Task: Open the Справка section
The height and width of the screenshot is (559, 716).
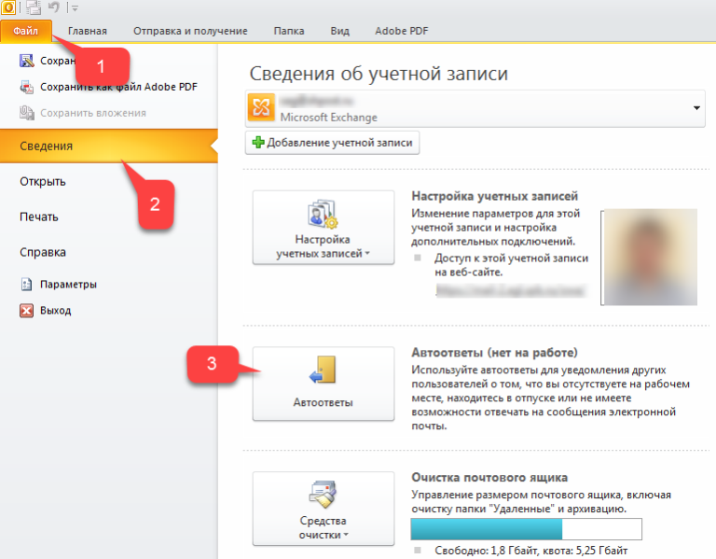Action: (x=43, y=252)
